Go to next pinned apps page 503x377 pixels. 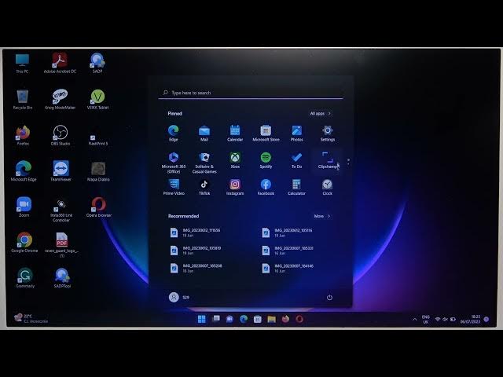click(x=348, y=164)
